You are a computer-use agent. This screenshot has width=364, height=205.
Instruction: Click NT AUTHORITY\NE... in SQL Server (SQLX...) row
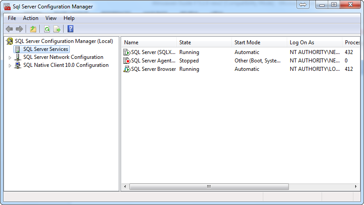click(x=315, y=52)
